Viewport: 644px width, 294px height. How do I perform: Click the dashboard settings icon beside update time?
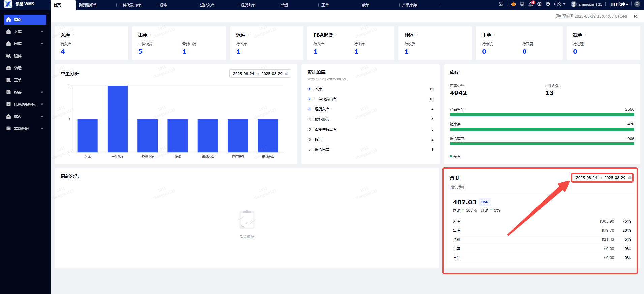(636, 16)
